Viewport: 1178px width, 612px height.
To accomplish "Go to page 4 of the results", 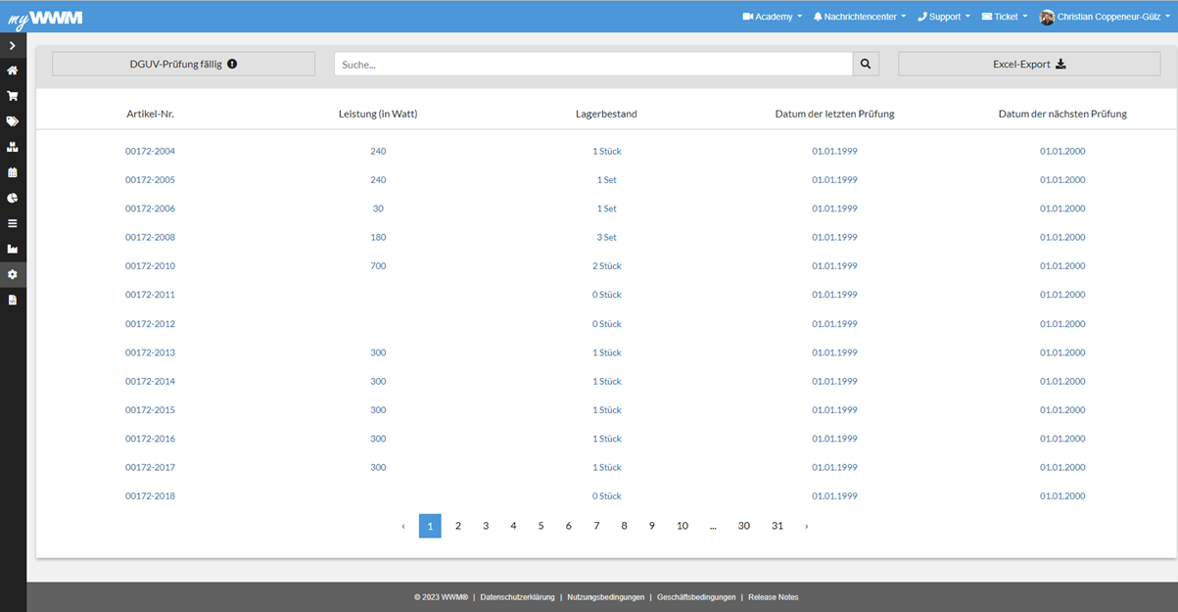I will click(513, 526).
